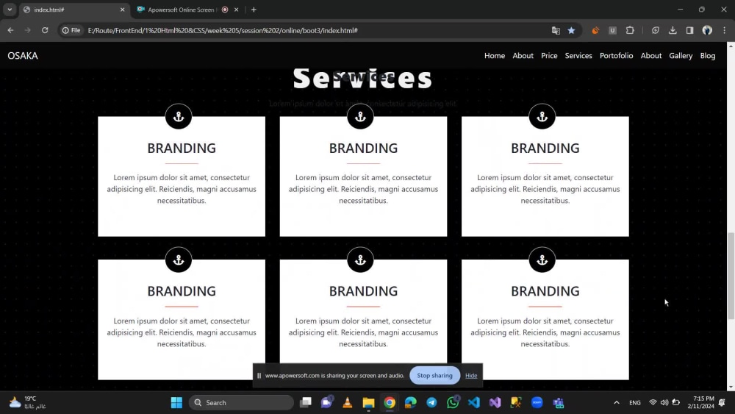735x414 pixels.
Task: Click the Hide link in sharing bar
Action: (x=471, y=376)
